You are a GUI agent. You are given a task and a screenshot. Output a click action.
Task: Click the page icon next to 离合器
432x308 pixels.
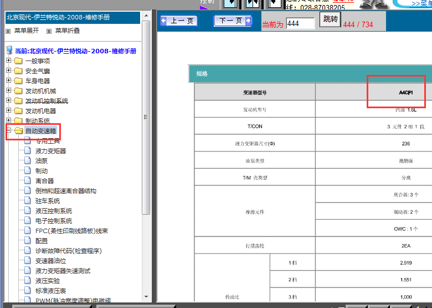[28, 180]
